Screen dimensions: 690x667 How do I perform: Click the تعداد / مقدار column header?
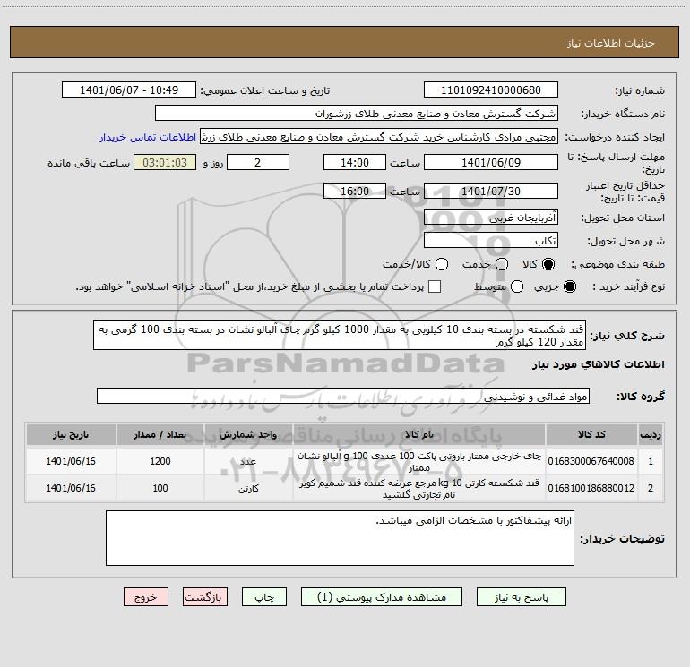click(160, 435)
